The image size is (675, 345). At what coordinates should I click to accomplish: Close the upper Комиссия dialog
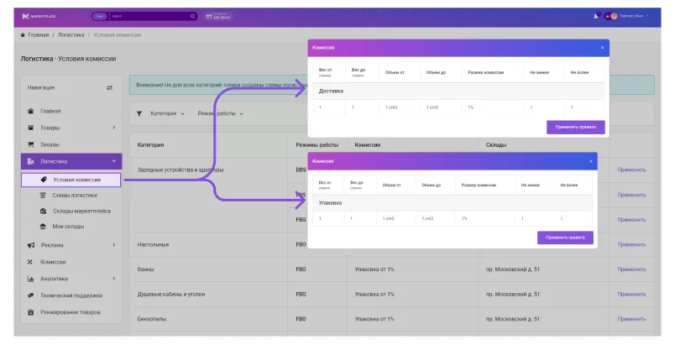tap(602, 48)
